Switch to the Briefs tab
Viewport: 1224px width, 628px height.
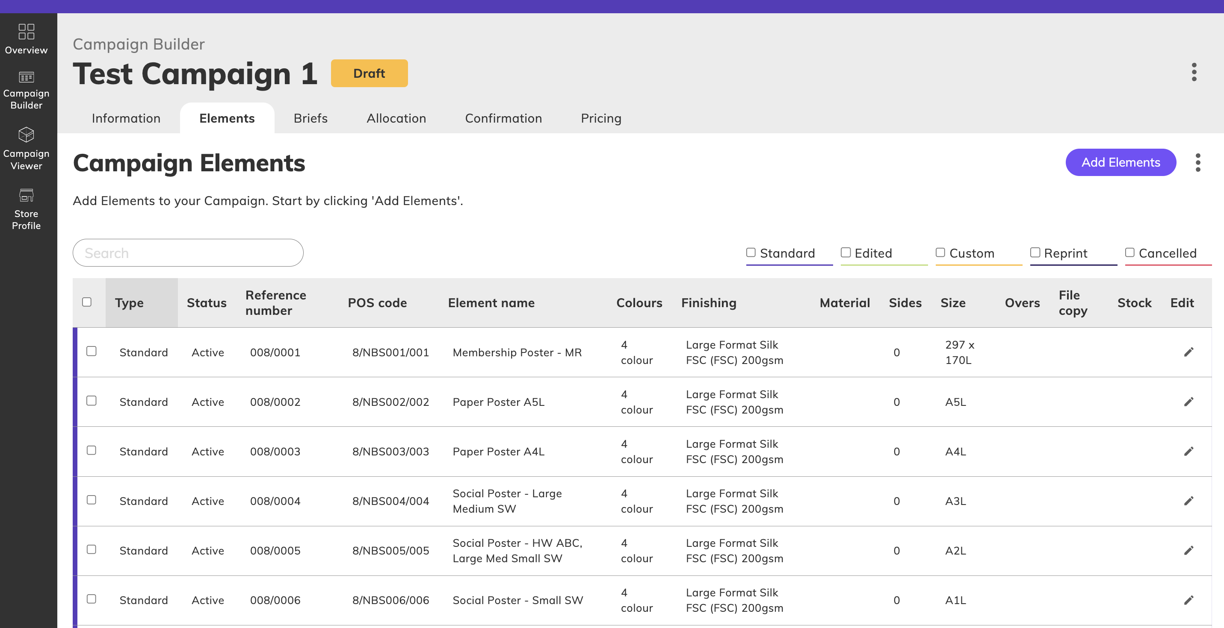point(310,118)
